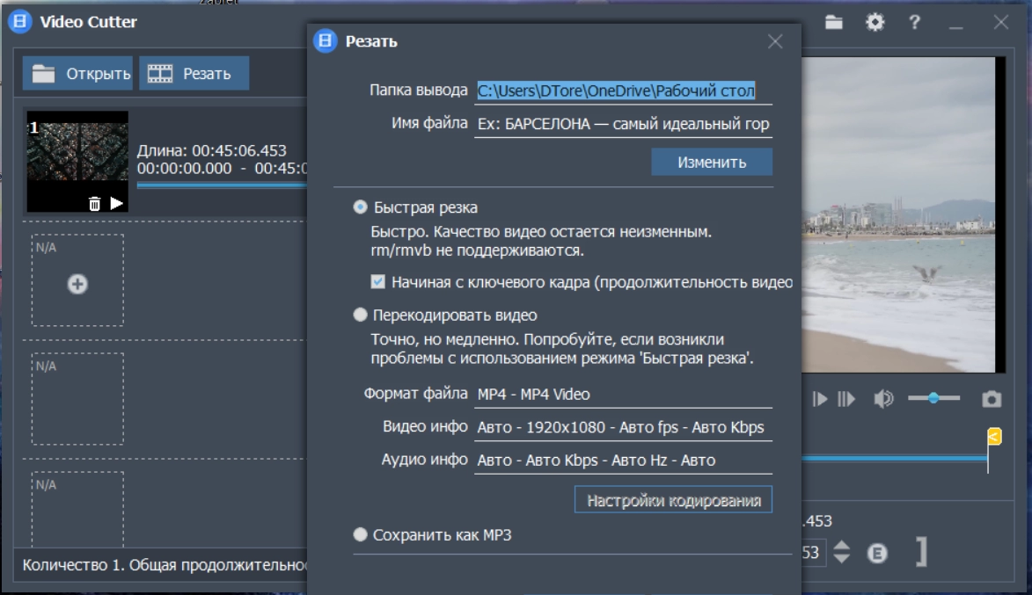This screenshot has height=595, width=1032.
Task: Delete clip 1 with the trash icon
Action: [x=95, y=204]
